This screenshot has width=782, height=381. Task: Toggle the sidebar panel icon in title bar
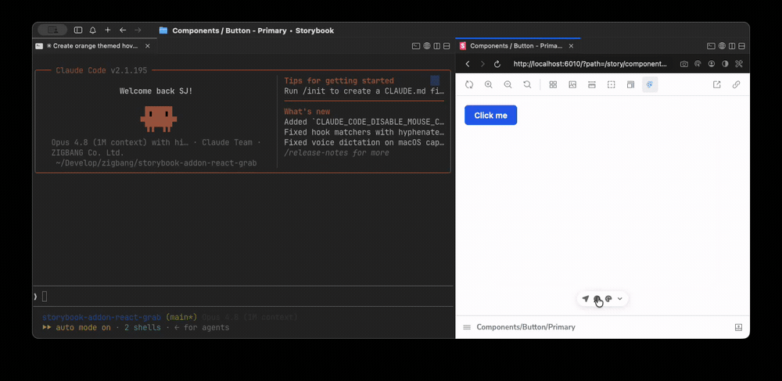pos(78,30)
